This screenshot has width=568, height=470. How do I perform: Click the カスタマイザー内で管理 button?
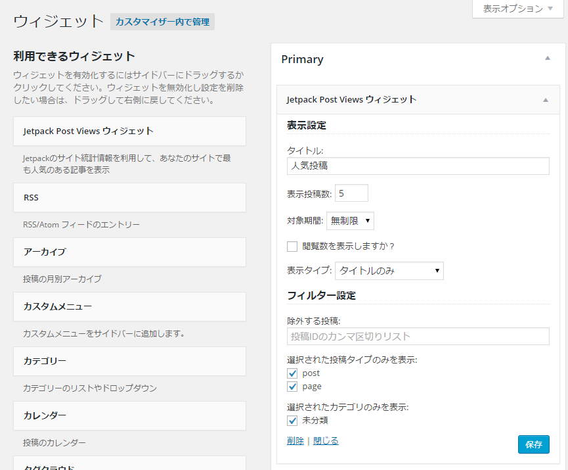point(164,22)
